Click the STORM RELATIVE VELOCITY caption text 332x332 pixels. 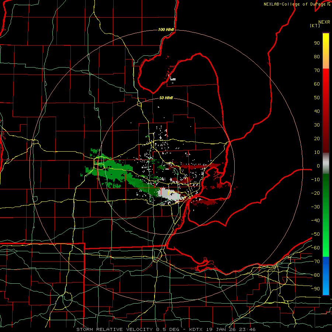(x=114, y=329)
